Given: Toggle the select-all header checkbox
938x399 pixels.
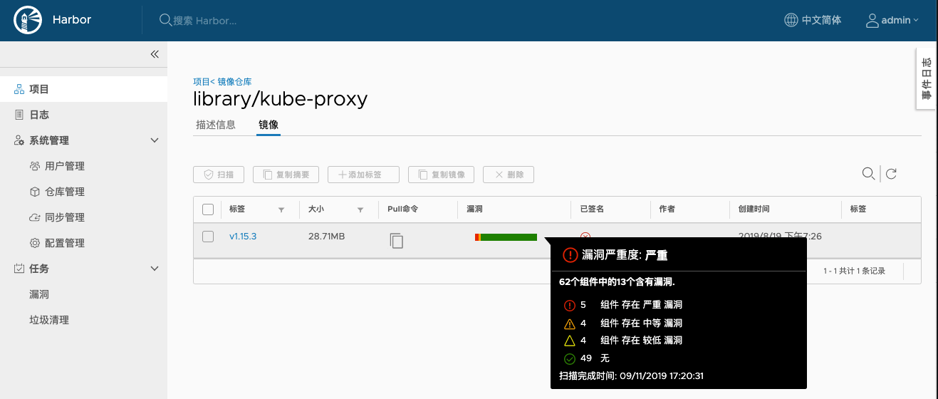Looking at the screenshot, I should [208, 209].
